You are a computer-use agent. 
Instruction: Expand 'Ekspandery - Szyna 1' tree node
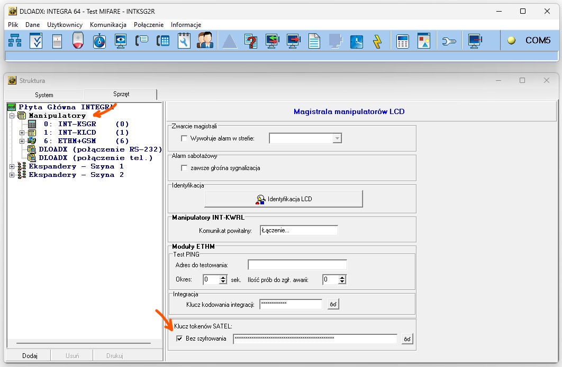pos(12,166)
